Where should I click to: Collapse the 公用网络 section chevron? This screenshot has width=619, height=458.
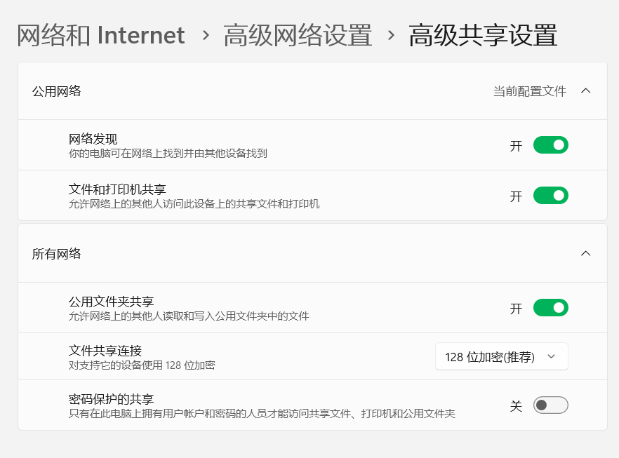[586, 91]
